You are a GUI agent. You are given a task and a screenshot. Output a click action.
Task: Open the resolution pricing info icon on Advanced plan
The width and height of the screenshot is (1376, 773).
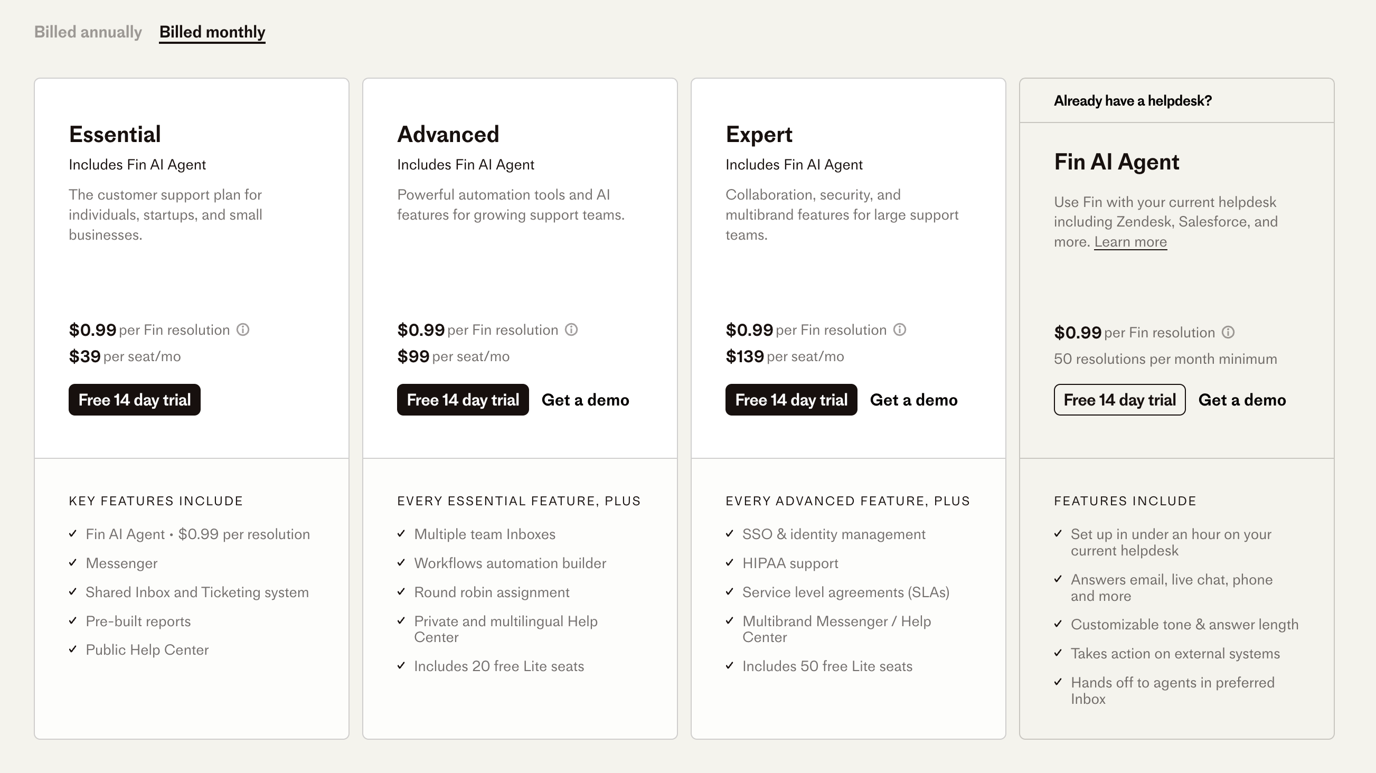(571, 329)
